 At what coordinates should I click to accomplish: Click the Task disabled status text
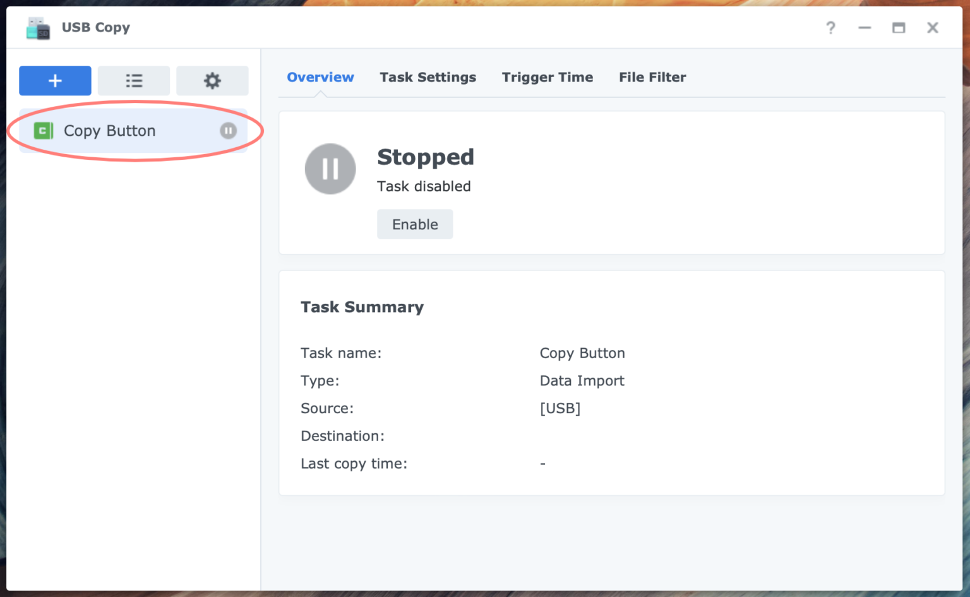424,186
